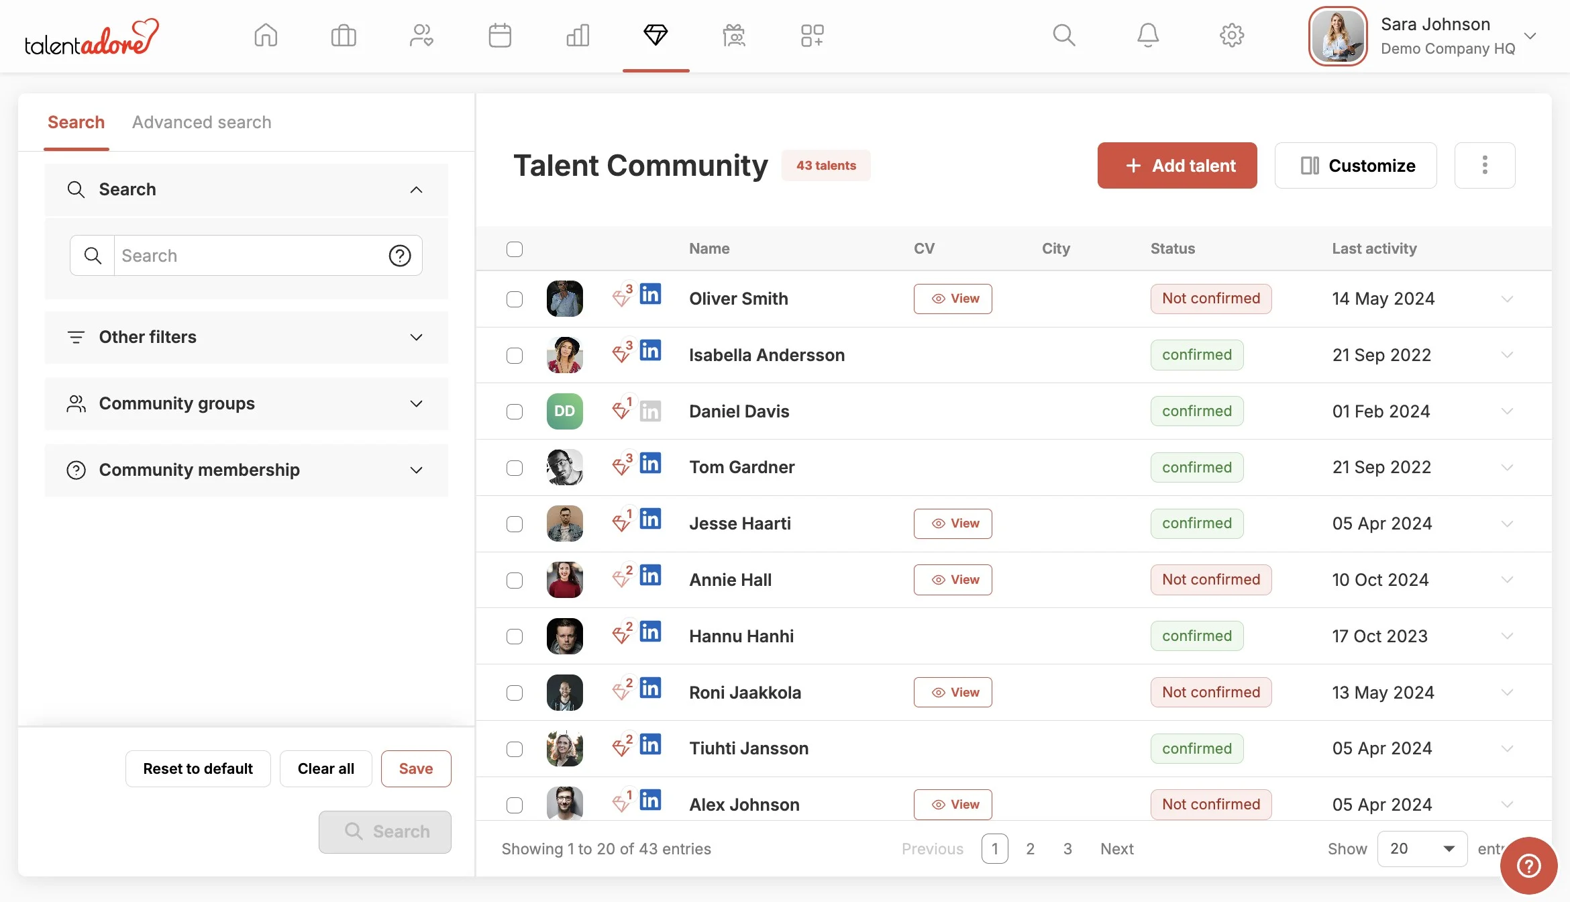Click Oliver Smith's LinkedIn icon
The image size is (1570, 902).
[x=650, y=294]
